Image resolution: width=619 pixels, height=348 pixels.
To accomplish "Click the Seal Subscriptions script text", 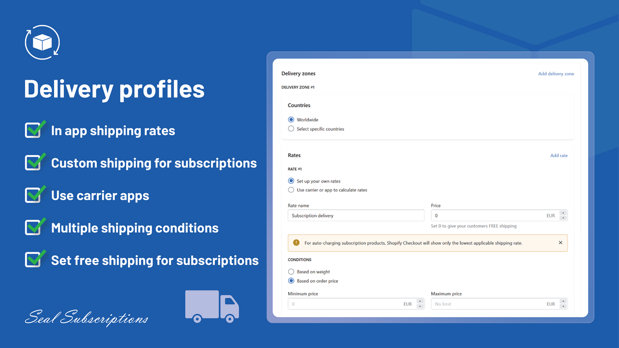I will (87, 318).
